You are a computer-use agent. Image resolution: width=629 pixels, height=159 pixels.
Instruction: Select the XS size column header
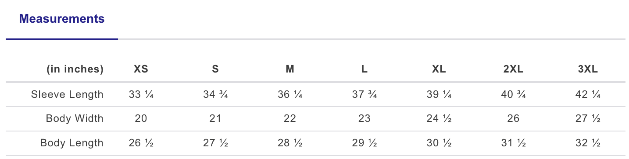click(141, 69)
